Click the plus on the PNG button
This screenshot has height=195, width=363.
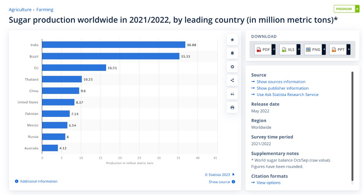coord(324,50)
